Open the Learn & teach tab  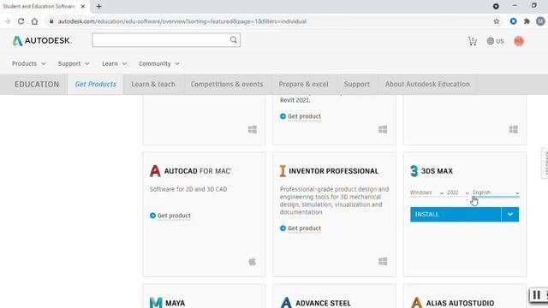tap(153, 84)
